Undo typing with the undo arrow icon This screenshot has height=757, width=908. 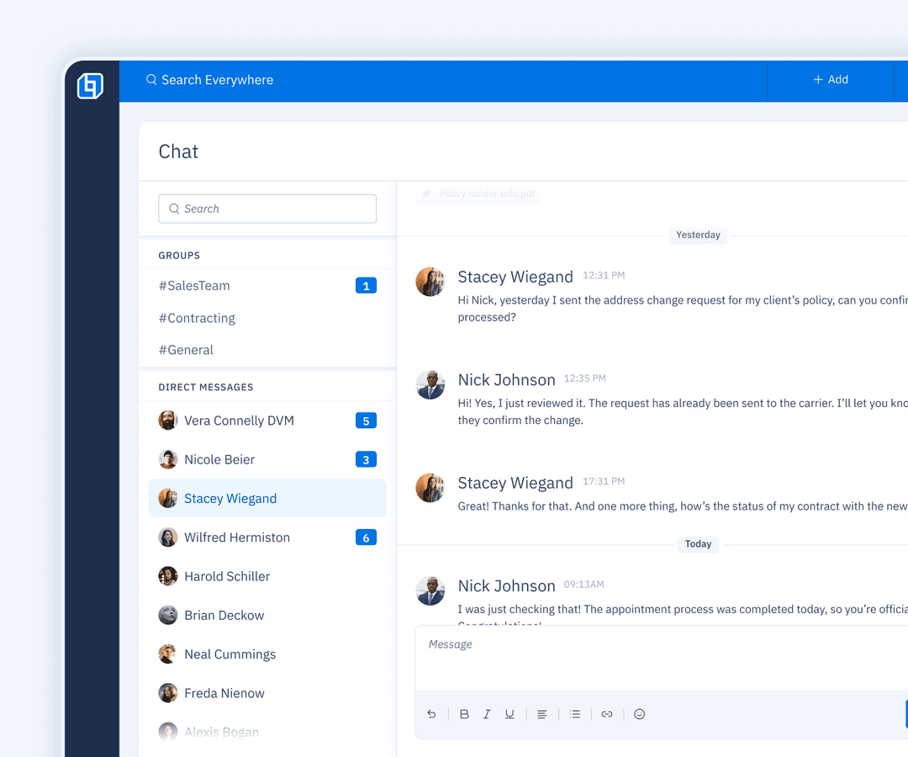[431, 713]
